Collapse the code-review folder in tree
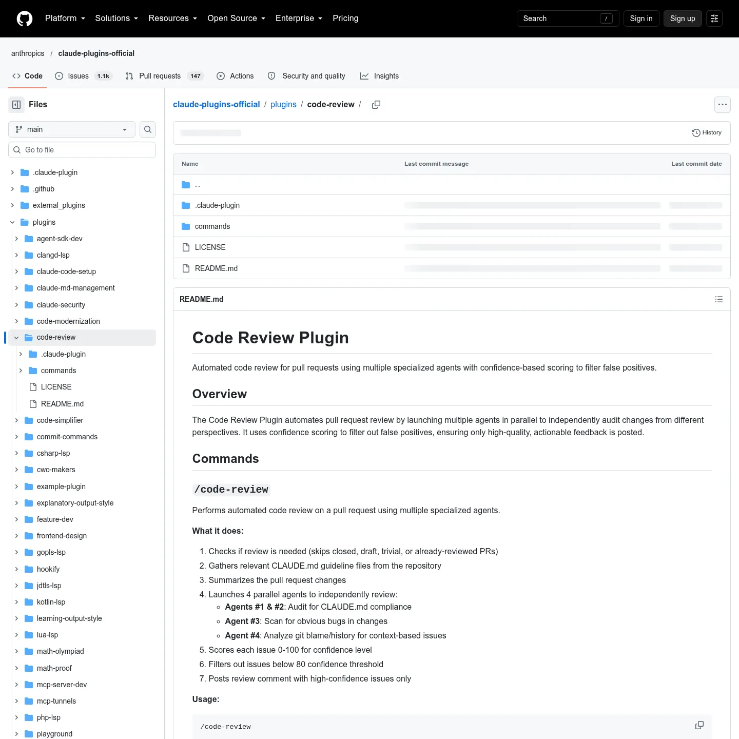739x739 pixels. pyautogui.click(x=16, y=338)
